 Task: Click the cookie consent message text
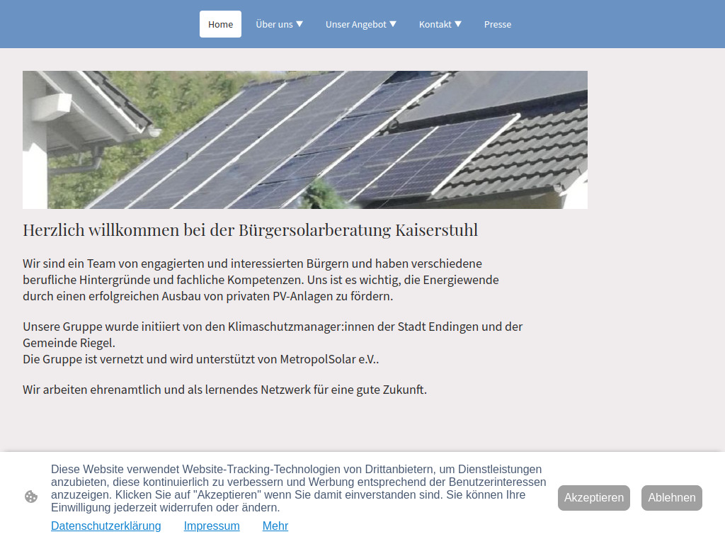point(297,488)
